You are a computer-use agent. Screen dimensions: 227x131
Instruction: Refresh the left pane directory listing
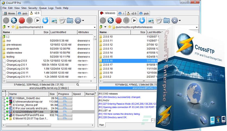pyautogui.click(x=45, y=20)
